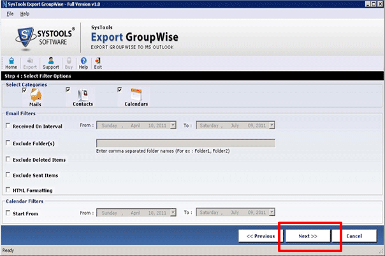The height and width of the screenshot is (256, 385).
Task: Check the Exclude Sent Items option
Action: (8, 174)
